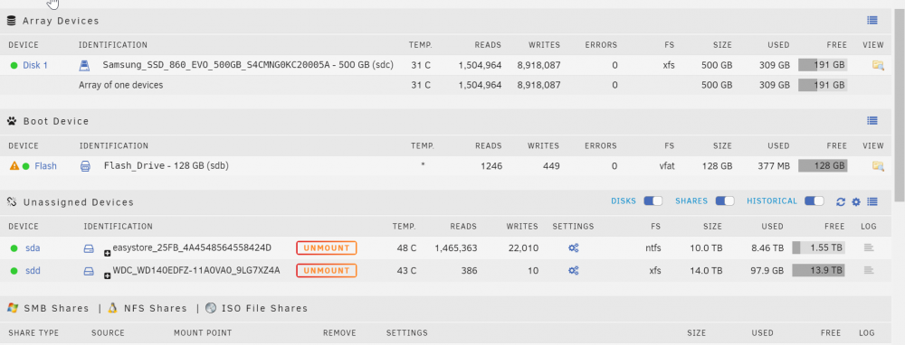Click the Flash_Drive - 128 GB text
This screenshot has width=905, height=345.
tap(167, 166)
